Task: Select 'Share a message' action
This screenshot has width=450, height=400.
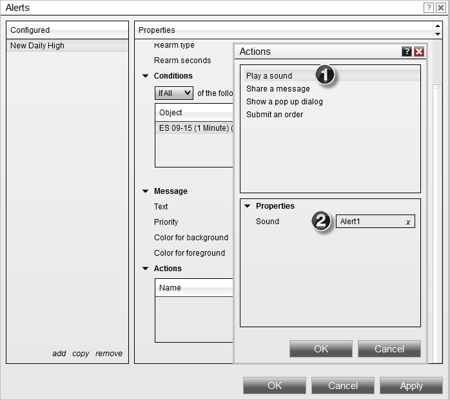Action: tap(278, 89)
